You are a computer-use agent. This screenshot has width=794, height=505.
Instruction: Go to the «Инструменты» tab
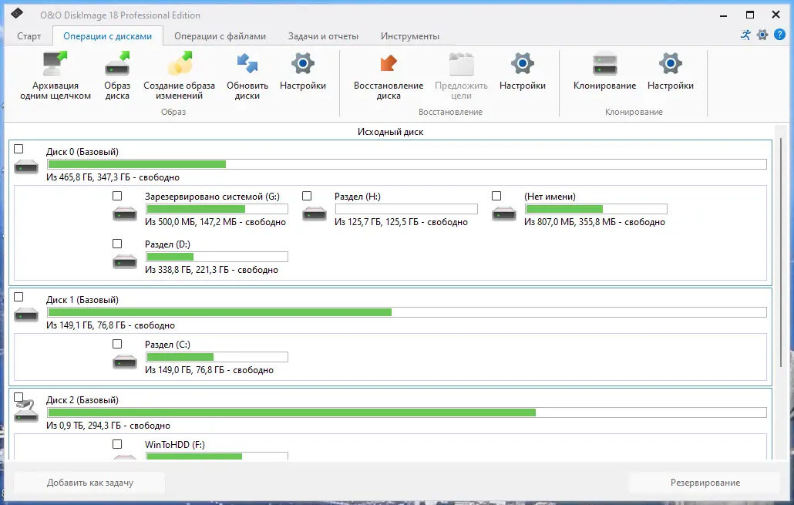pos(409,36)
